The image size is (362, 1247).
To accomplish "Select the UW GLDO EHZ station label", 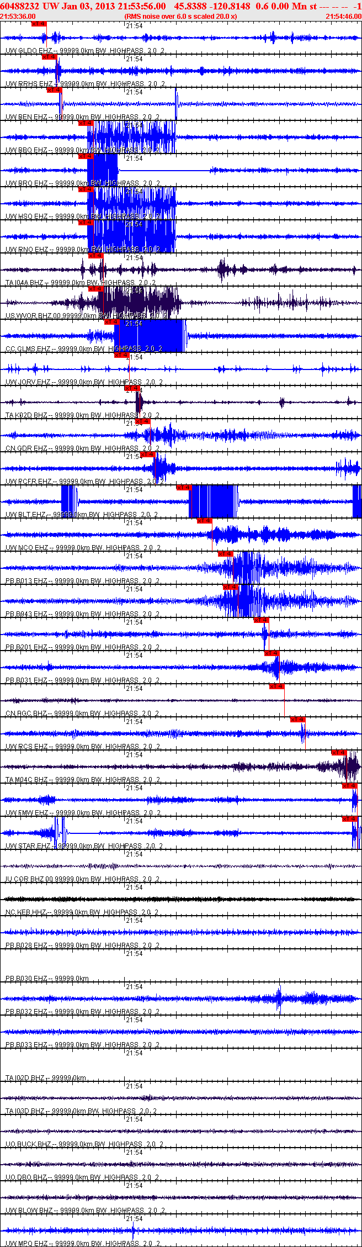I will pyautogui.click(x=84, y=51).
